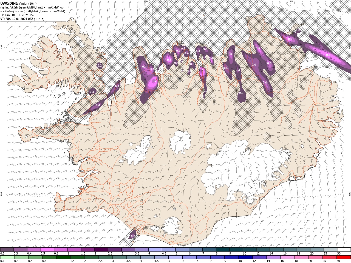Image resolution: width=351 pixels, height=263 pixels.
Task: Click the 'UWC/DINI: Vindur (10m),' title line
Action: (x=19, y=3)
